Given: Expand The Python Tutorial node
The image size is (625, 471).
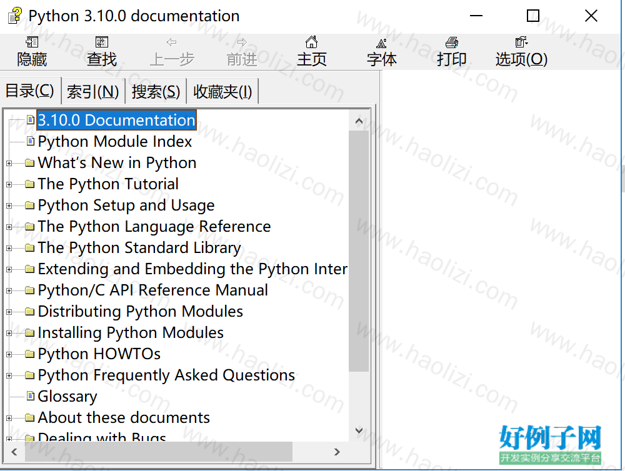Looking at the screenshot, I should (x=9, y=184).
